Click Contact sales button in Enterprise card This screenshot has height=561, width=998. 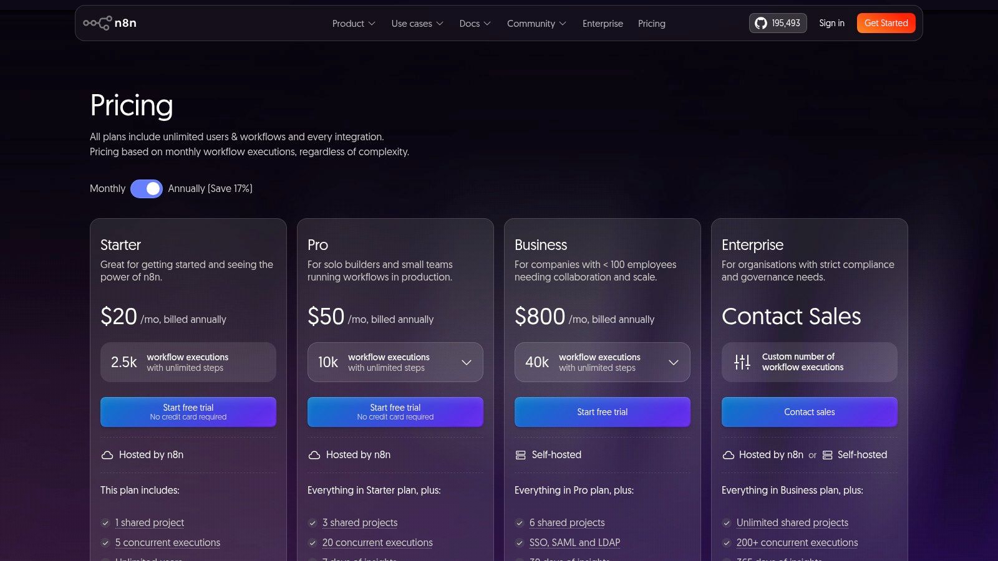coord(810,412)
